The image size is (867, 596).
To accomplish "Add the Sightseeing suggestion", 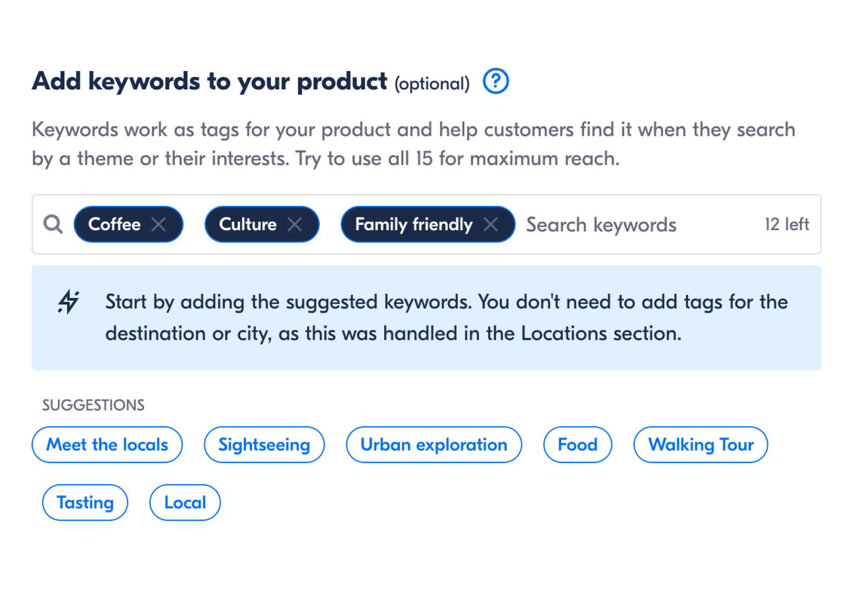I will click(x=264, y=444).
